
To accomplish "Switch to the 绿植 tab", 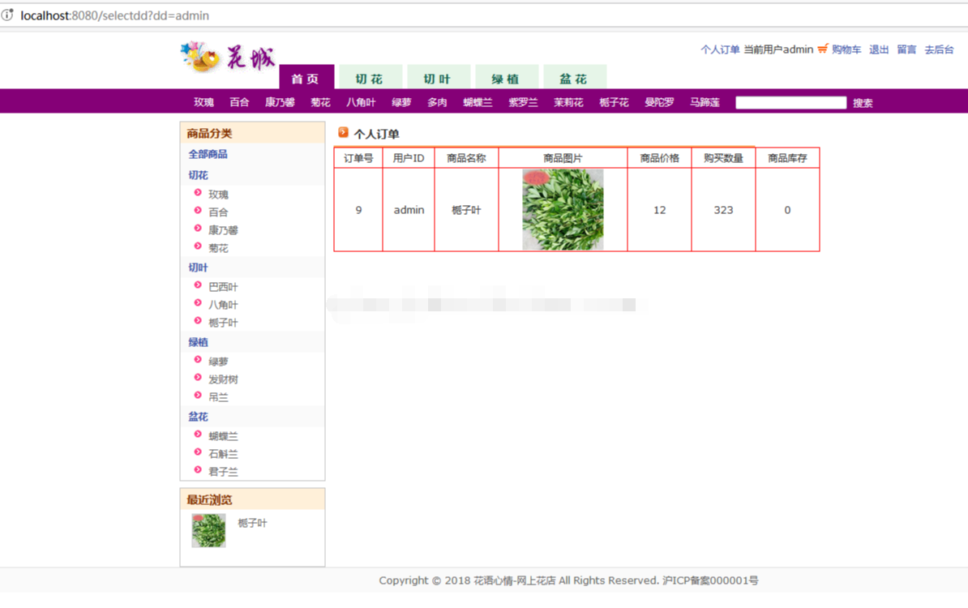I will click(x=506, y=77).
